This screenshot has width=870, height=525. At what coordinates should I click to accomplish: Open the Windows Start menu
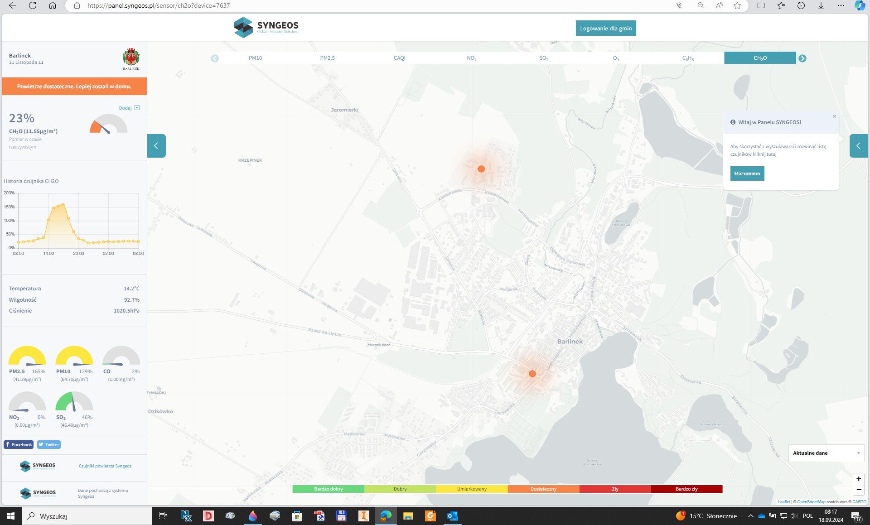11,516
